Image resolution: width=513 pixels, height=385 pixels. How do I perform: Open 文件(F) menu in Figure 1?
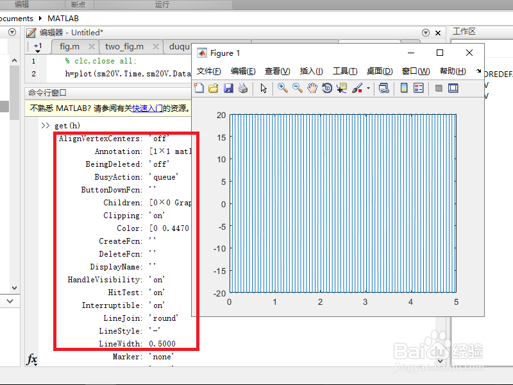coord(208,71)
